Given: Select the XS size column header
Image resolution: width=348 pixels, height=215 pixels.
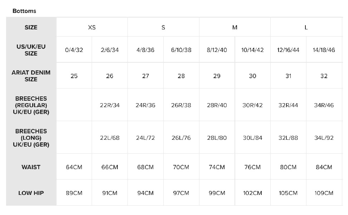Looking at the screenshot, I should click(x=92, y=27).
